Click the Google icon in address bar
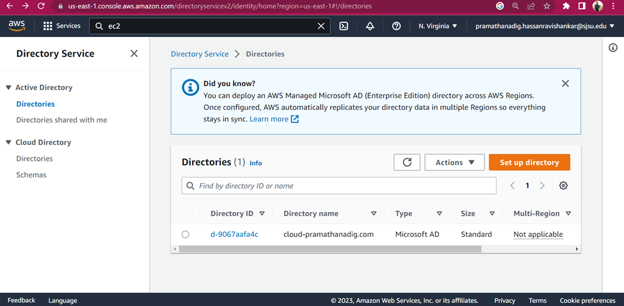Viewport: 624px width, 306px height. pyautogui.click(x=500, y=6)
